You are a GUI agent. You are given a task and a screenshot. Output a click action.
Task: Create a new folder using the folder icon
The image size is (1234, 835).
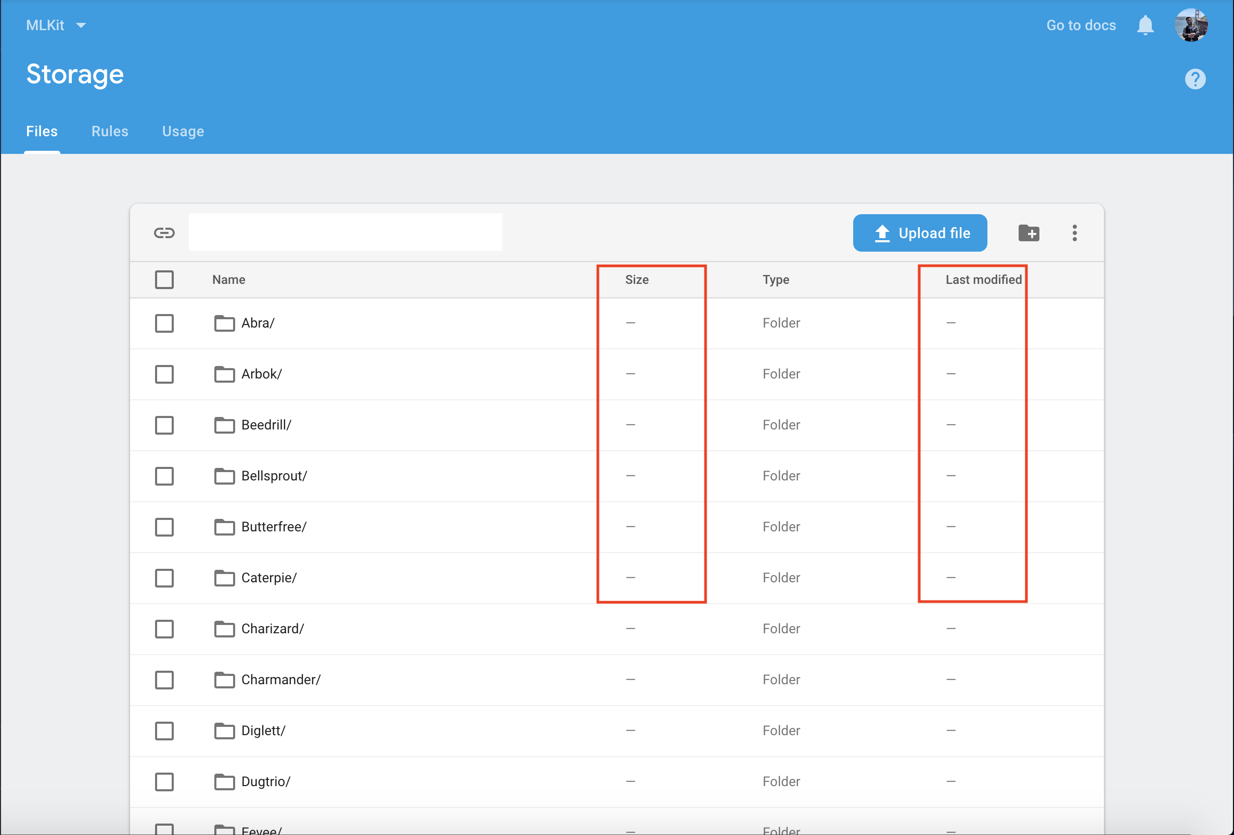tap(1029, 232)
